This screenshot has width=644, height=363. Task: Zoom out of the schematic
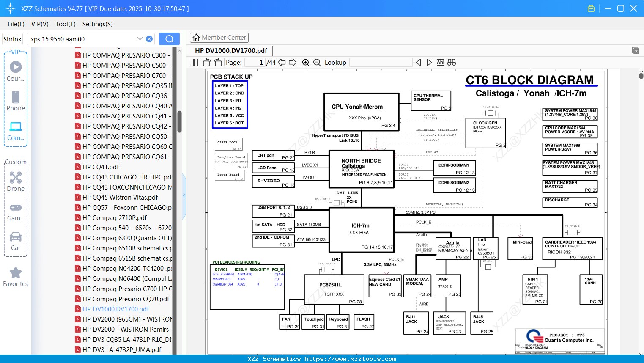pyautogui.click(x=317, y=62)
